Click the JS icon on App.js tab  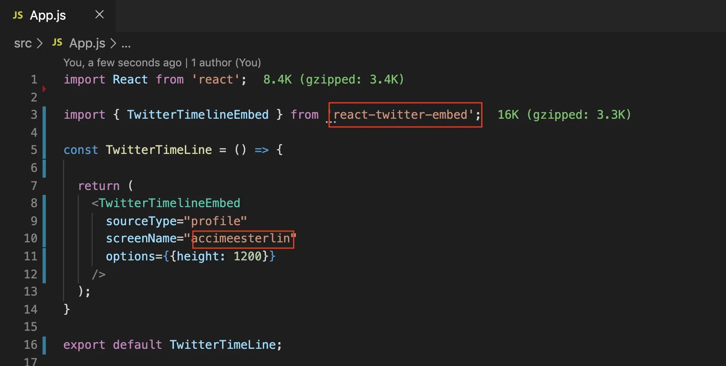click(18, 16)
